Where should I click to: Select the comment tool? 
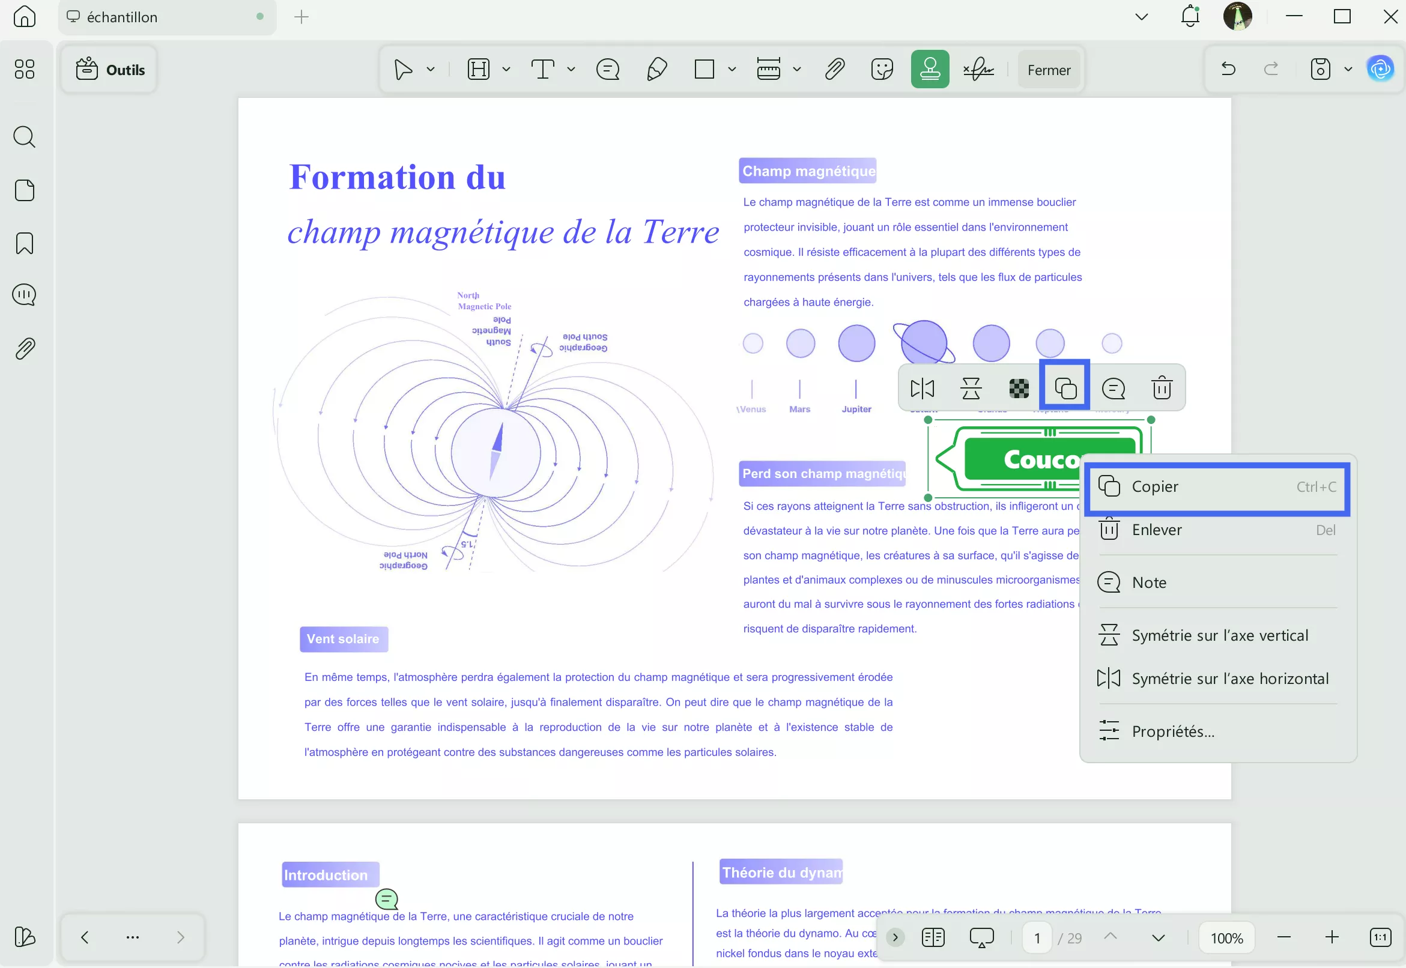[x=607, y=68]
